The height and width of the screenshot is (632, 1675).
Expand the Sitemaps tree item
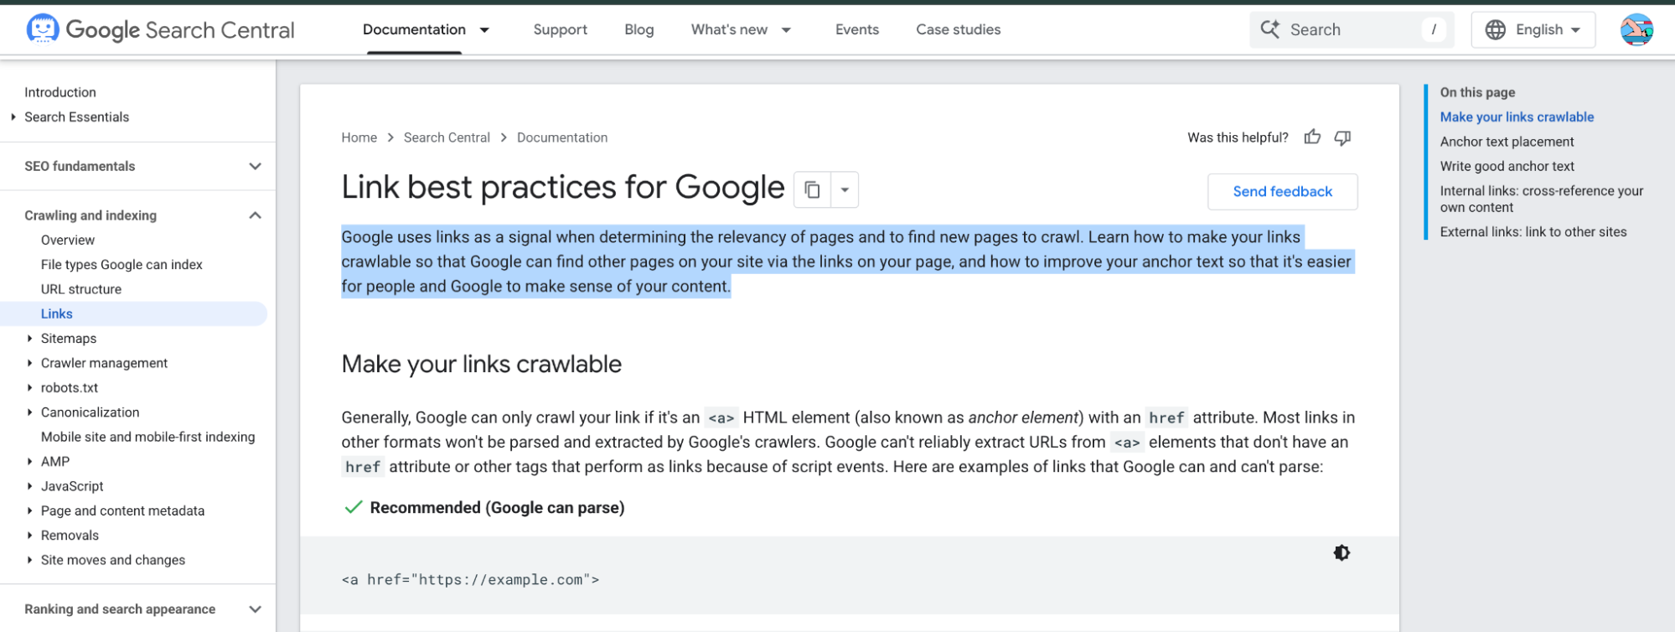30,339
